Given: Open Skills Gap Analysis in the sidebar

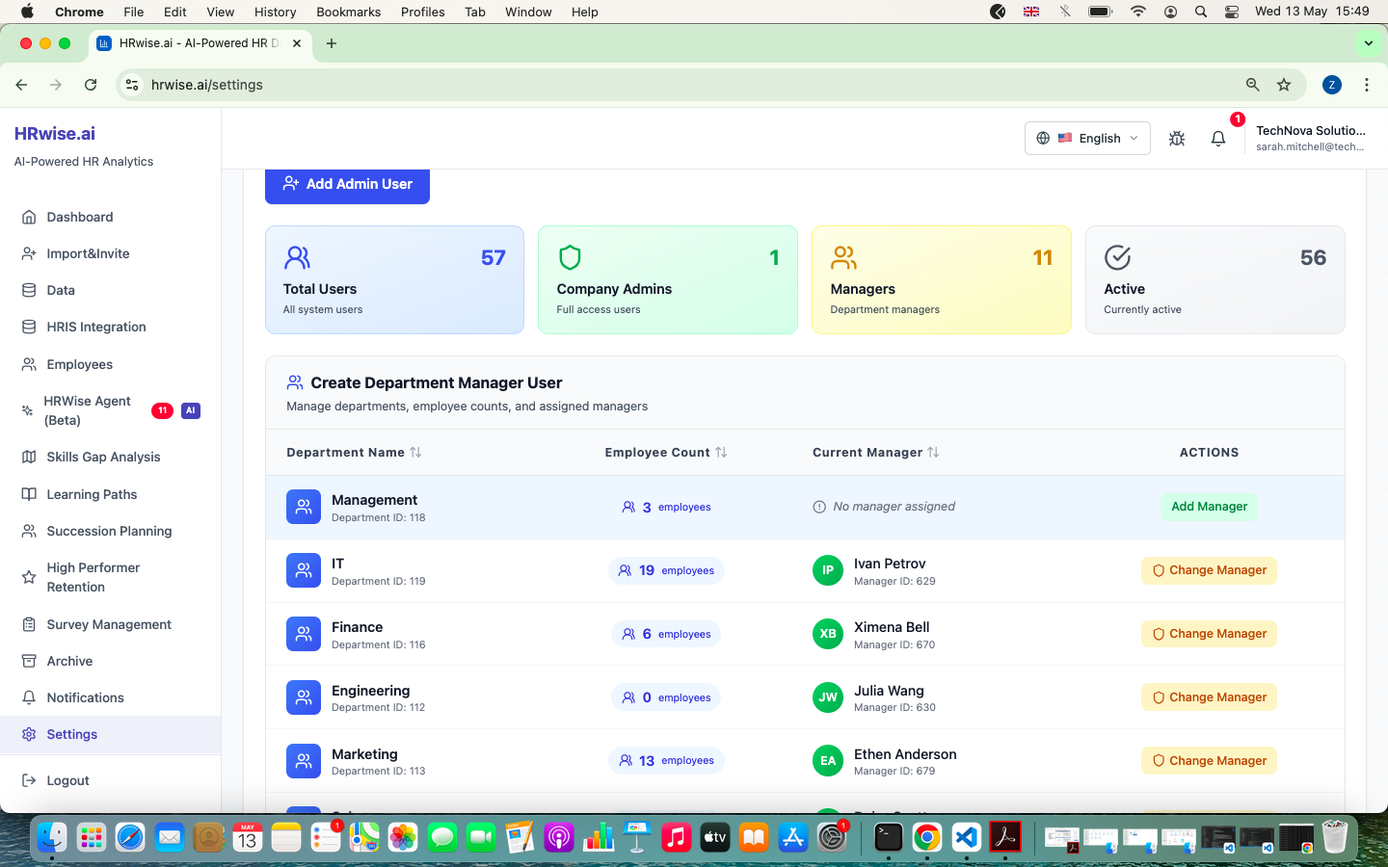Looking at the screenshot, I should 103,457.
